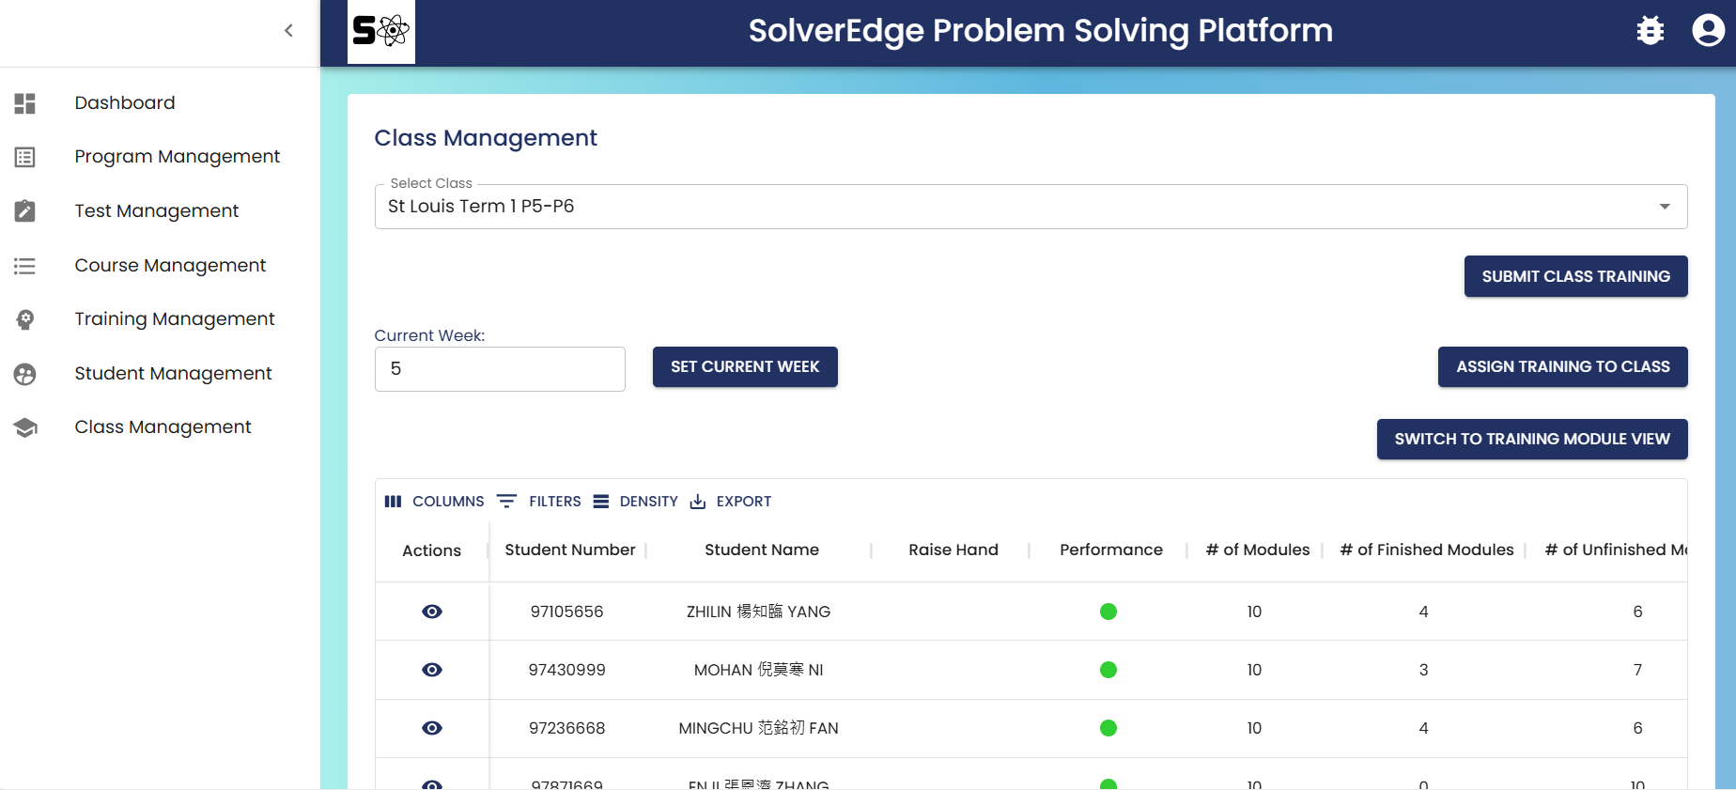This screenshot has height=790, width=1736.
Task: Click the Student Management icon in sidebar
Action: (25, 374)
